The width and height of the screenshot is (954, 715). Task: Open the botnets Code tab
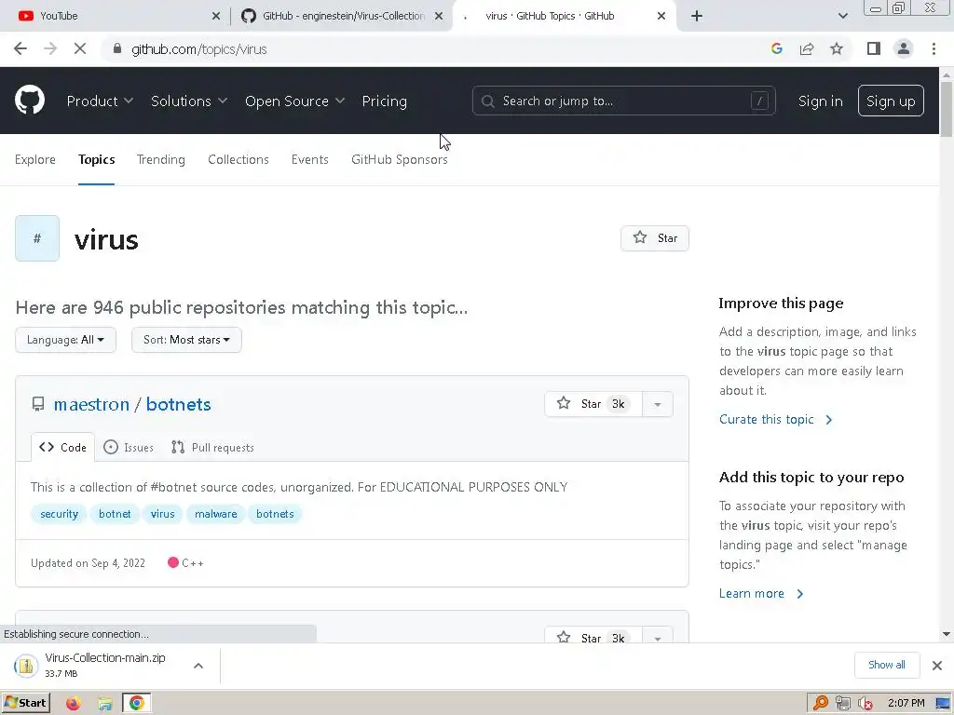tap(63, 448)
